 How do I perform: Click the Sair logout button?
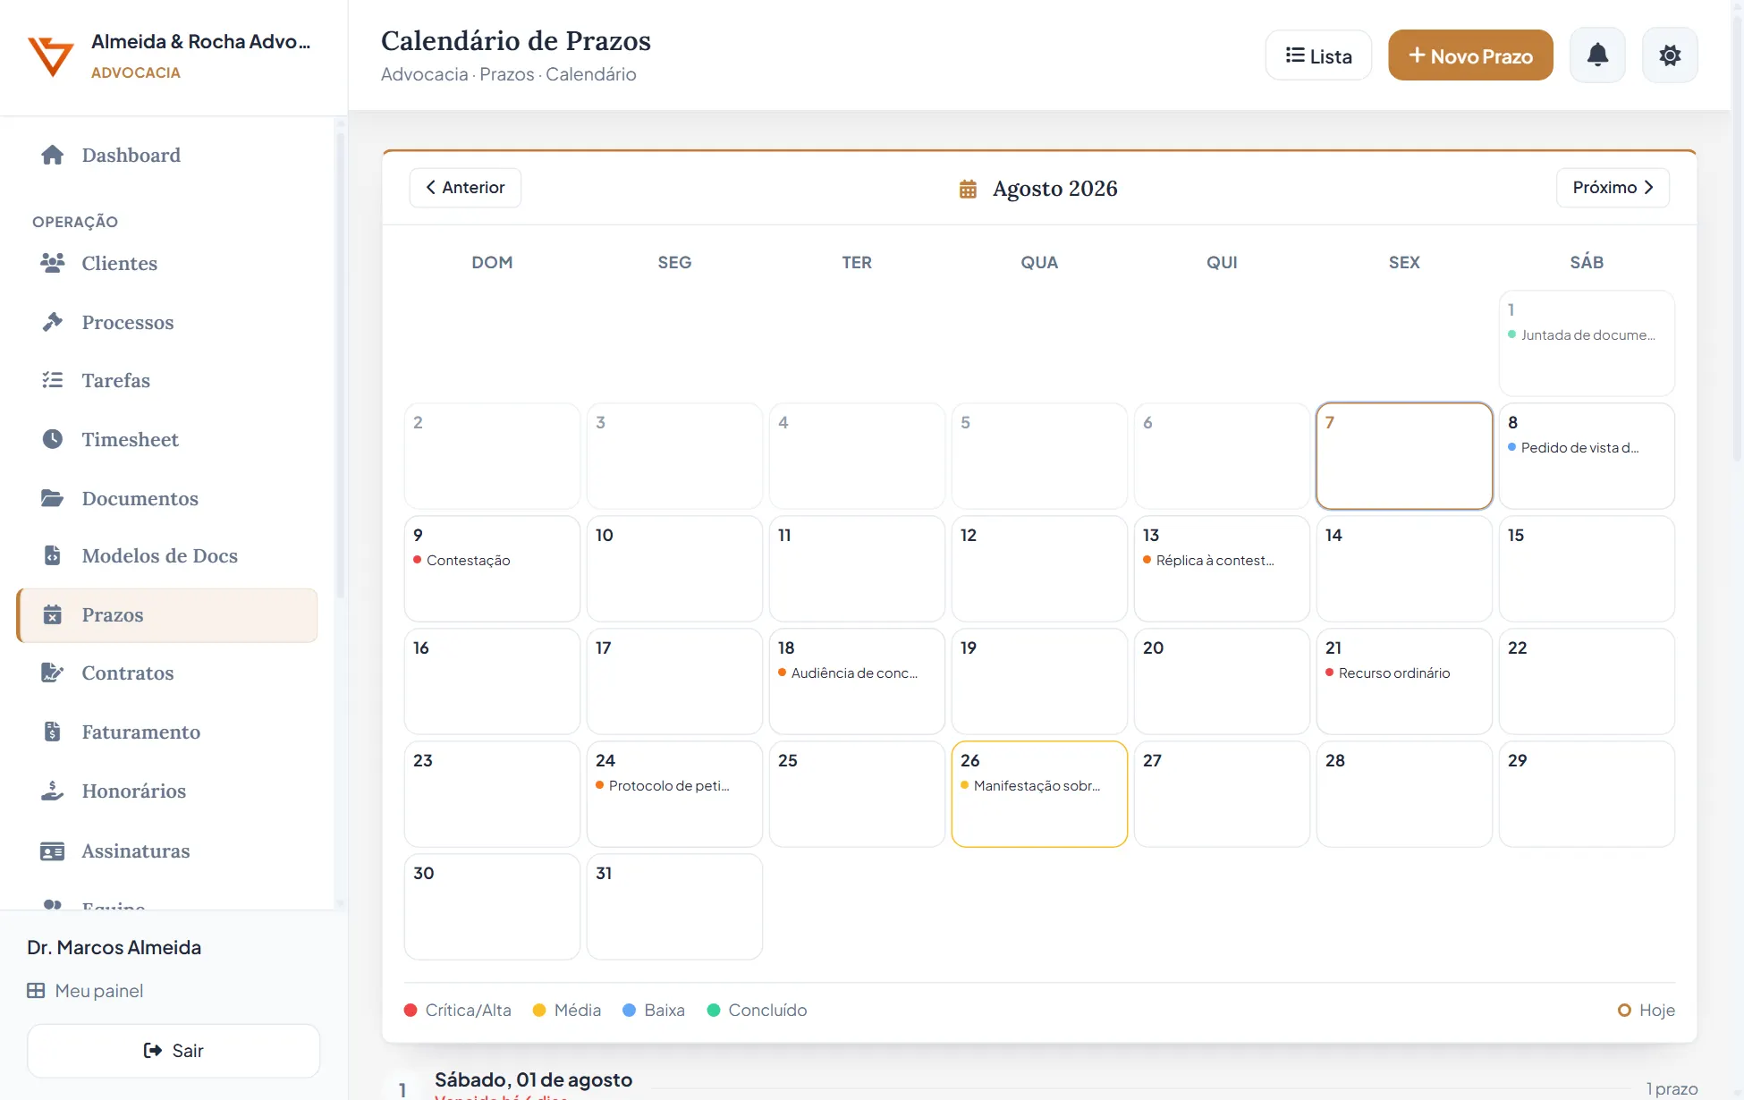174,1051
